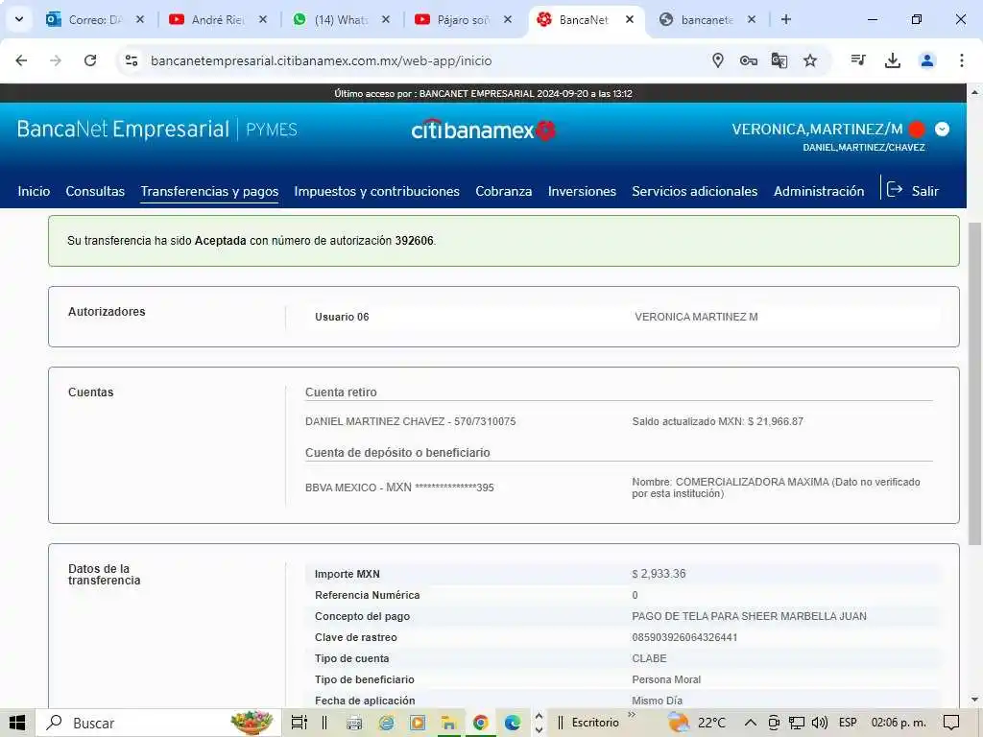Click the Google Translate page icon

coord(779,60)
